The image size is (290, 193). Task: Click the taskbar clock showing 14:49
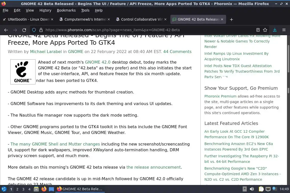(x=284, y=189)
